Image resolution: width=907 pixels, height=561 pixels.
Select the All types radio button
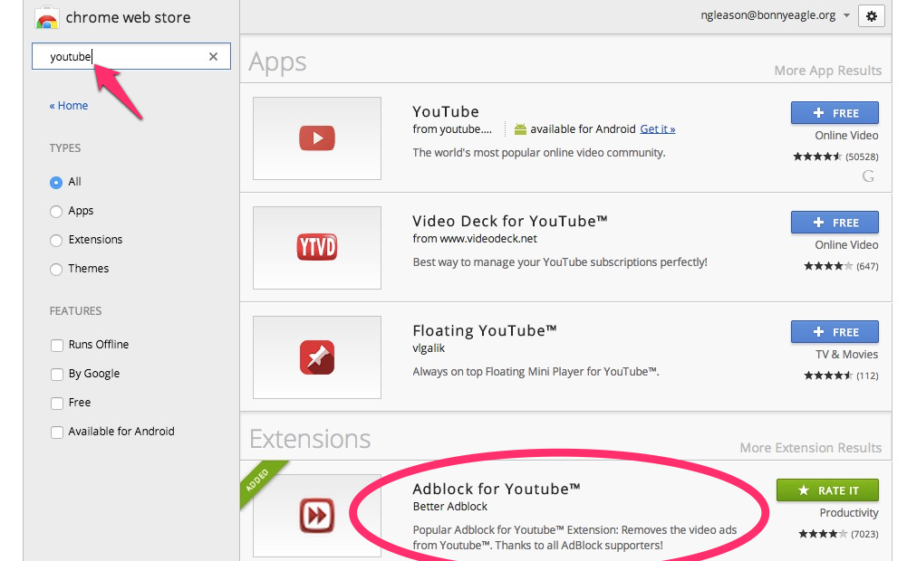point(56,183)
